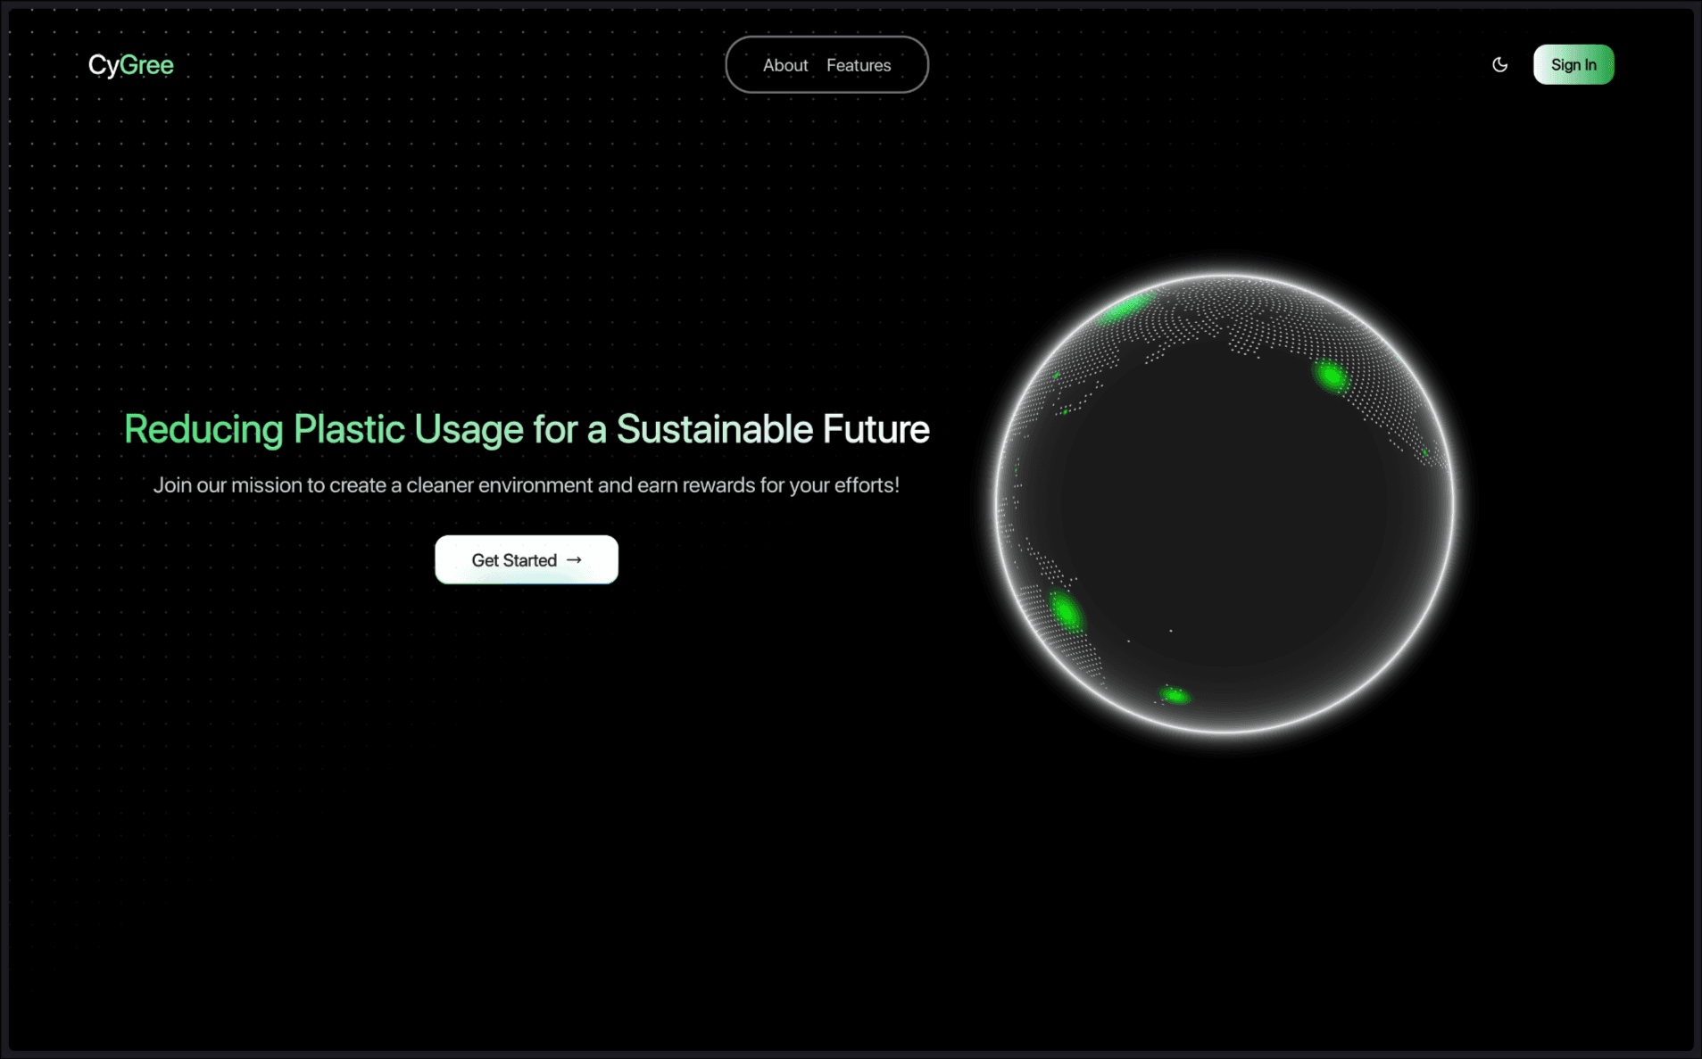Click the green 'Gree' part of logo
Image resolution: width=1702 pixels, height=1059 pixels.
[146, 65]
